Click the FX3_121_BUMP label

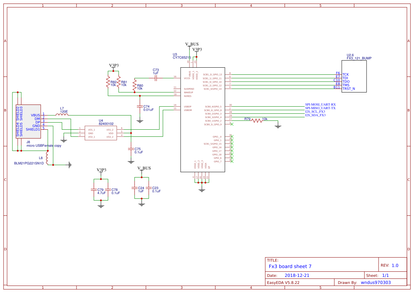click(359, 58)
